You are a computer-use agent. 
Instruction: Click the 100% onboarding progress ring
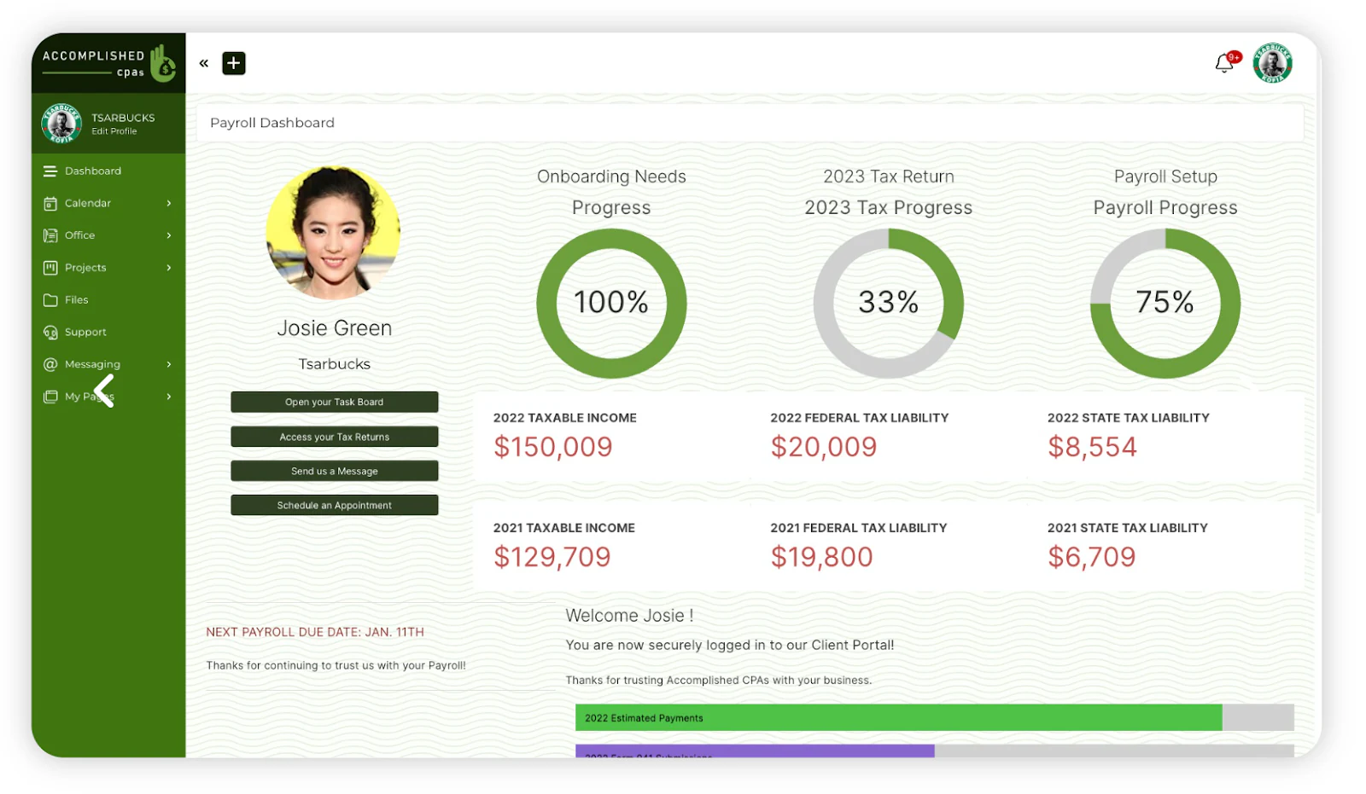(x=611, y=303)
